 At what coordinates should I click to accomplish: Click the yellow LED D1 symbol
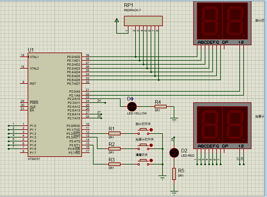click(132, 107)
